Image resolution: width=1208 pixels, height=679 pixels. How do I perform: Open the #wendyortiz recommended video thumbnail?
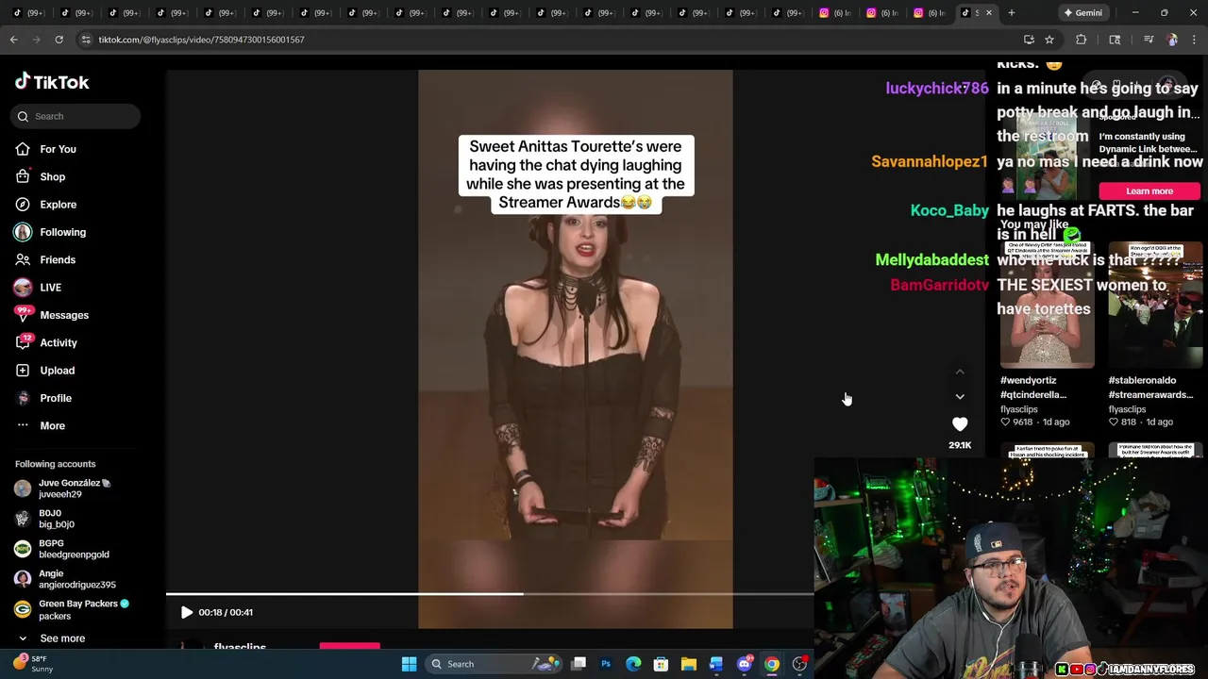click(1048, 305)
